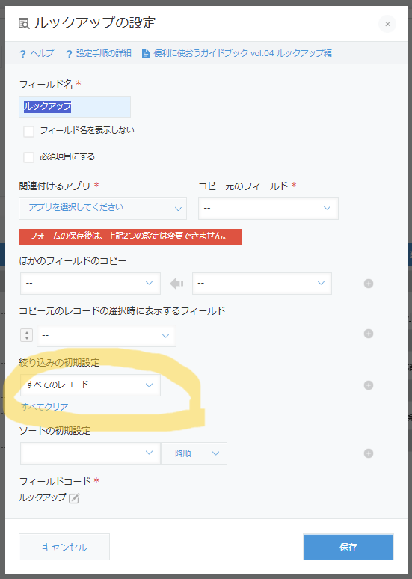412x579 pixels.
Task: Enable フィールド名を表示しない checkbox
Action: [x=29, y=131]
